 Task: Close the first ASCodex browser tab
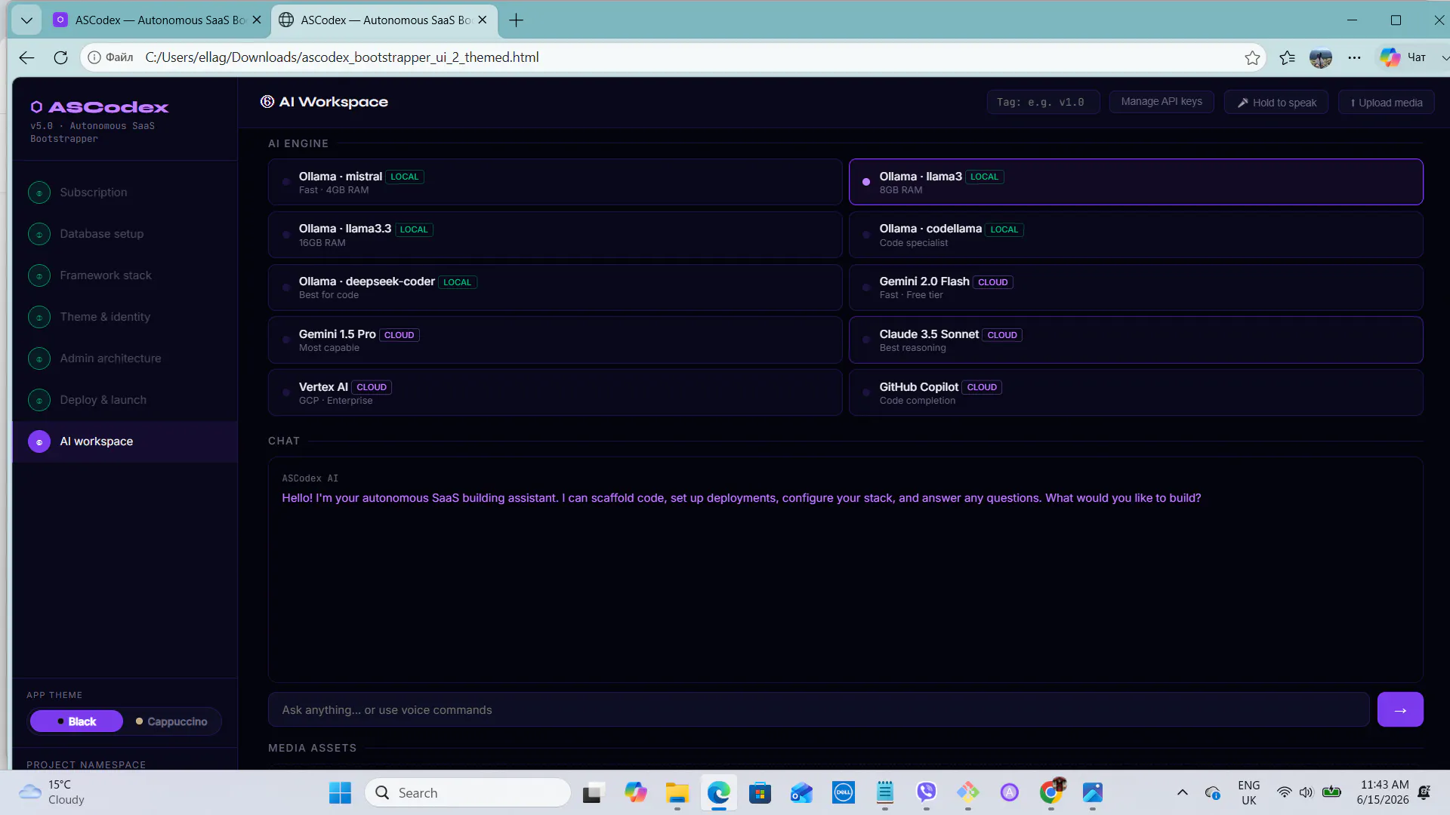(x=257, y=20)
